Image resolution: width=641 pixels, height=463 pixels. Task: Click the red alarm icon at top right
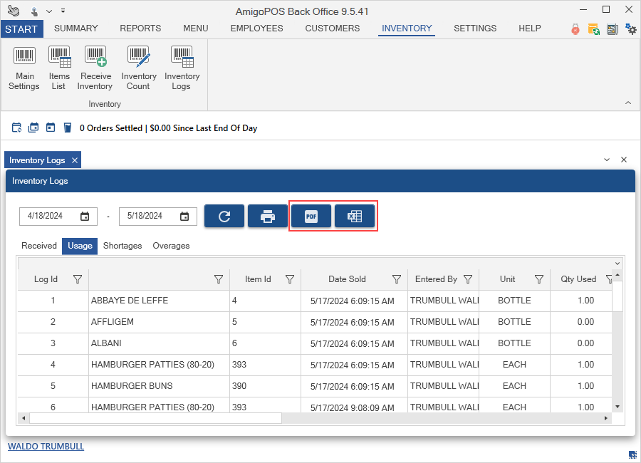(575, 29)
